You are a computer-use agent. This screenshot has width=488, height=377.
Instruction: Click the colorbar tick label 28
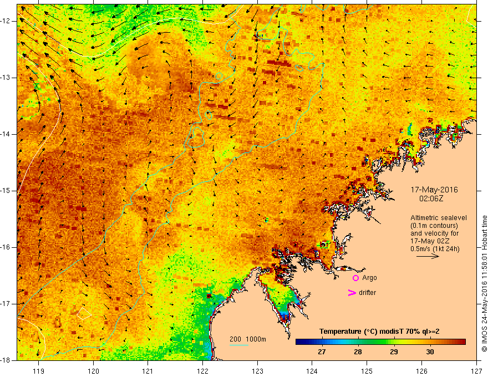358,352
